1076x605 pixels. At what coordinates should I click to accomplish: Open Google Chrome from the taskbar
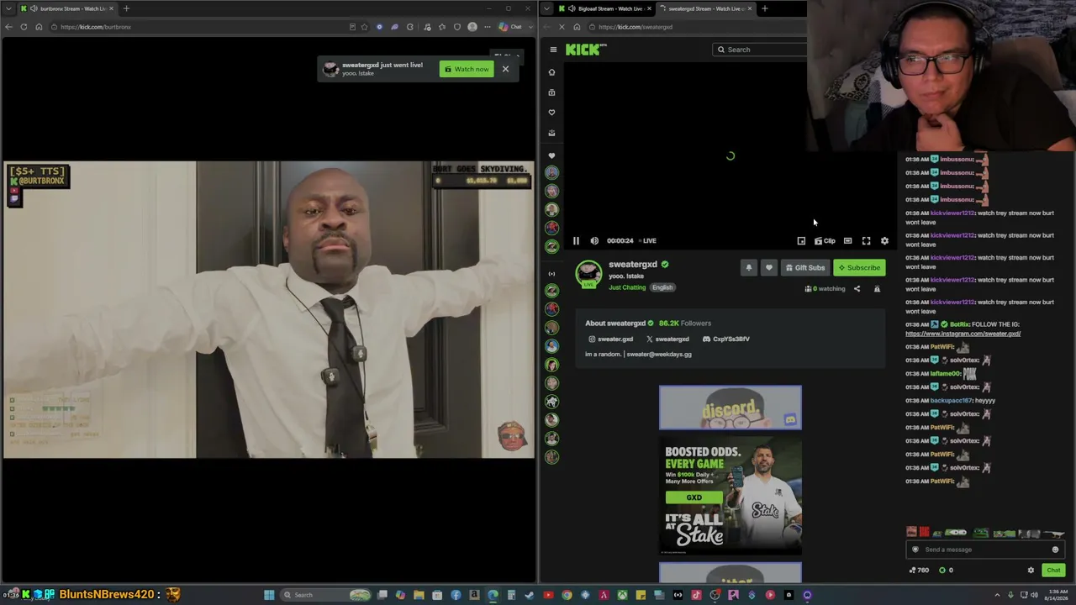pos(567,595)
